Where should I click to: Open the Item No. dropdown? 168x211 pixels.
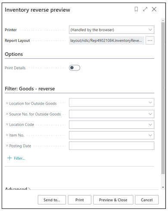point(150,135)
